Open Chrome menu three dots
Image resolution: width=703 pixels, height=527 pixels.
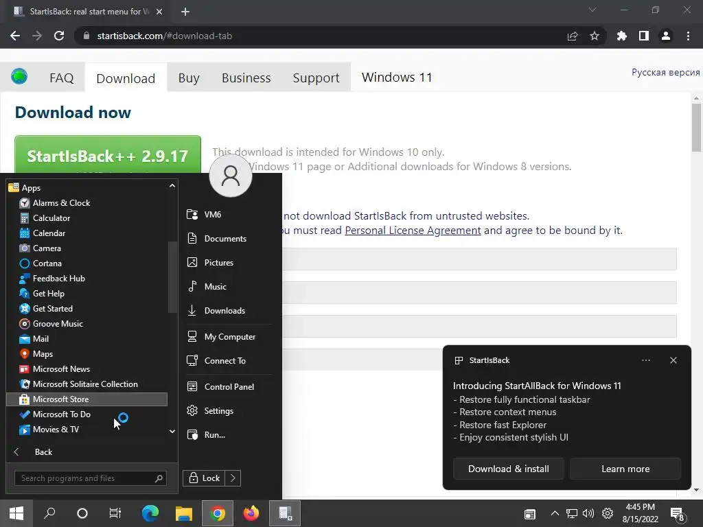pos(688,36)
